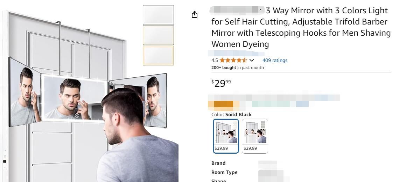Click the white light sample at top
This screenshot has height=182, width=399.
coord(158,15)
